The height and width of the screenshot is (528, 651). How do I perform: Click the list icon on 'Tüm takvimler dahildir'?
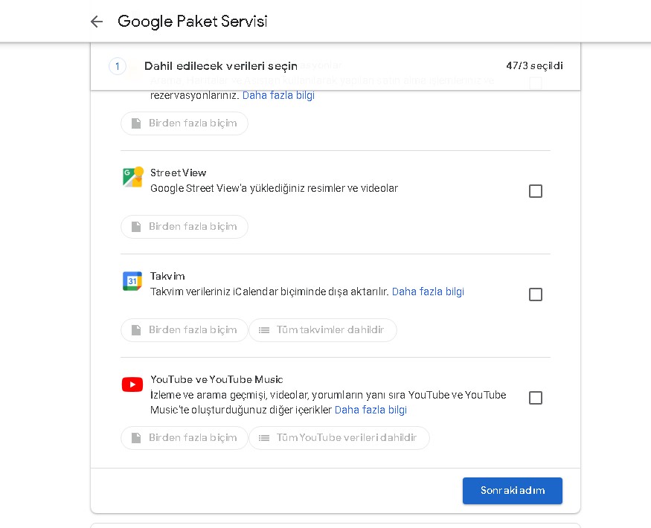[x=266, y=330]
